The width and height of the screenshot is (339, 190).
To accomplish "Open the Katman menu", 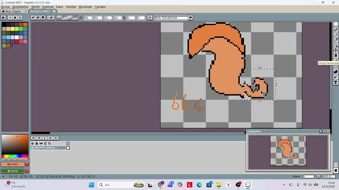I will 48,7.
